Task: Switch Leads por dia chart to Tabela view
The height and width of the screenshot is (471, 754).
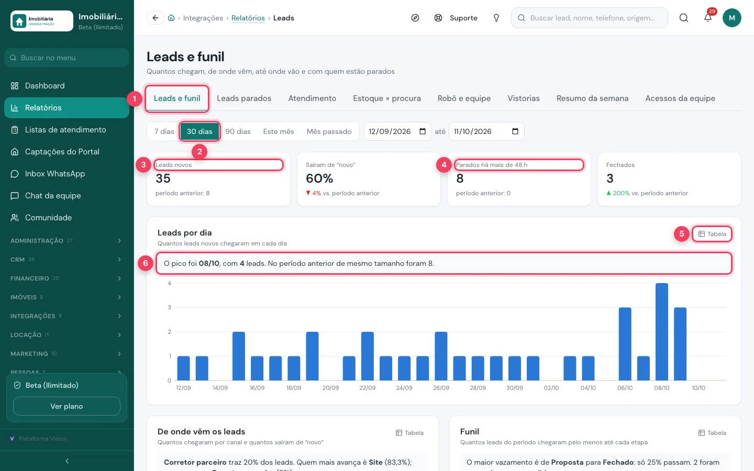Action: tap(712, 234)
